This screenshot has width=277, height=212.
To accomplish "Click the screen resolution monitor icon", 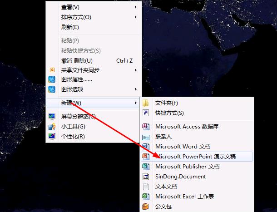I will (52, 117).
